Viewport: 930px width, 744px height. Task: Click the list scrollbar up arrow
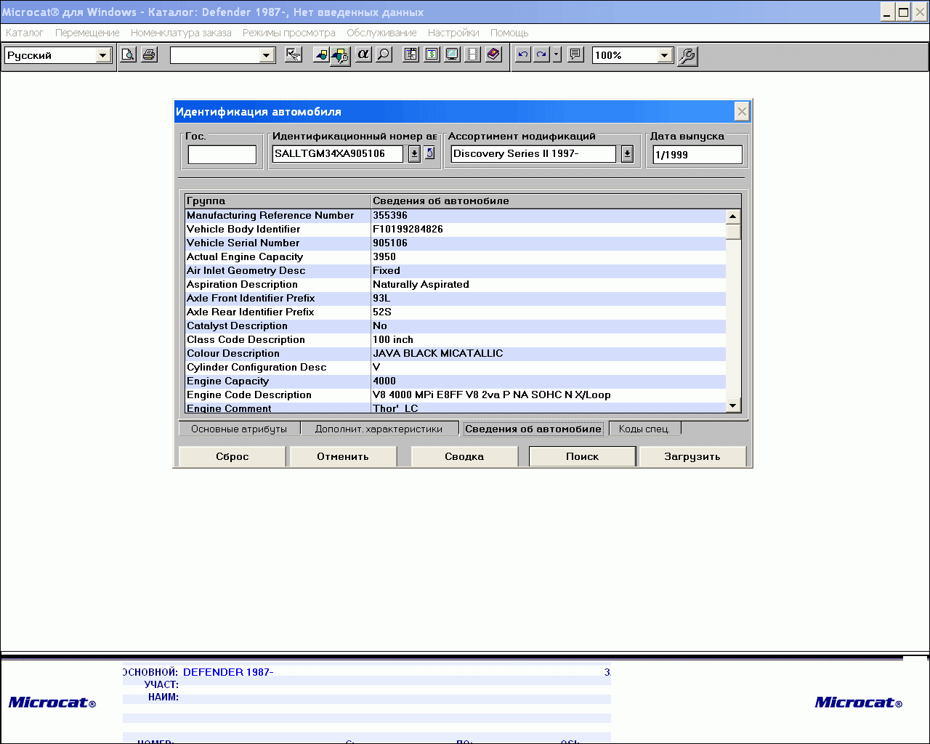point(733,216)
